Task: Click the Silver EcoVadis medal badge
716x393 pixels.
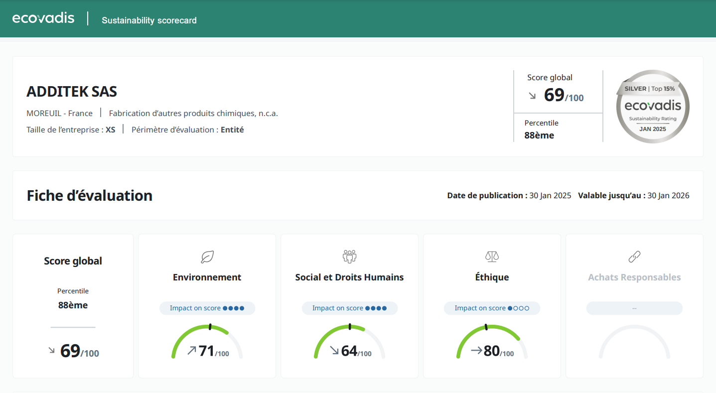Action: pyautogui.click(x=653, y=107)
